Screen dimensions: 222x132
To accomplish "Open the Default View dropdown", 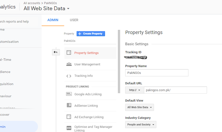I will pyautogui.click(x=140, y=107).
